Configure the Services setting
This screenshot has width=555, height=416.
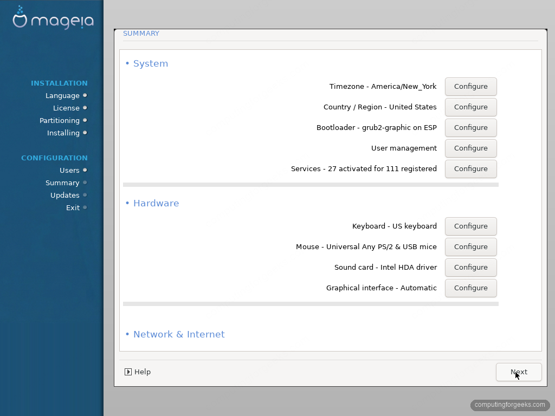click(x=471, y=169)
